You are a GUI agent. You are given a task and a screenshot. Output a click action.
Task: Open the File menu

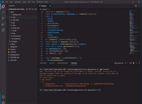[7, 2]
